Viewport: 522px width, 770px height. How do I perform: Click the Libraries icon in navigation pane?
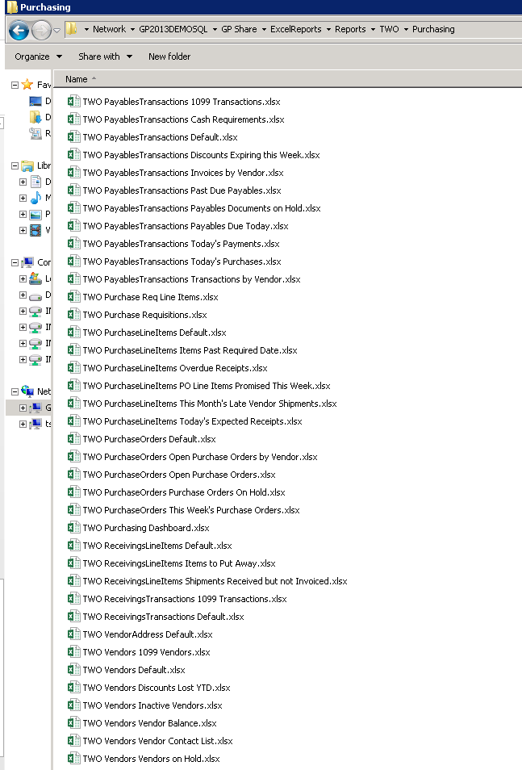(27, 165)
